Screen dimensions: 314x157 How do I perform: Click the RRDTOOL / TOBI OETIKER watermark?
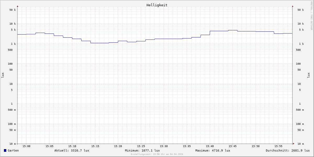311,16
